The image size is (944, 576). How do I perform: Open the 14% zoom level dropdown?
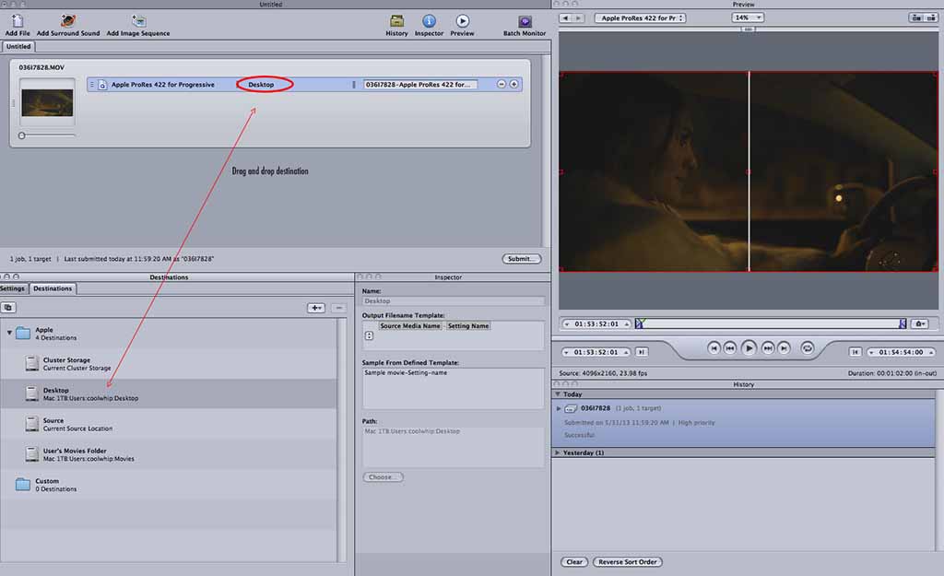coord(748,18)
